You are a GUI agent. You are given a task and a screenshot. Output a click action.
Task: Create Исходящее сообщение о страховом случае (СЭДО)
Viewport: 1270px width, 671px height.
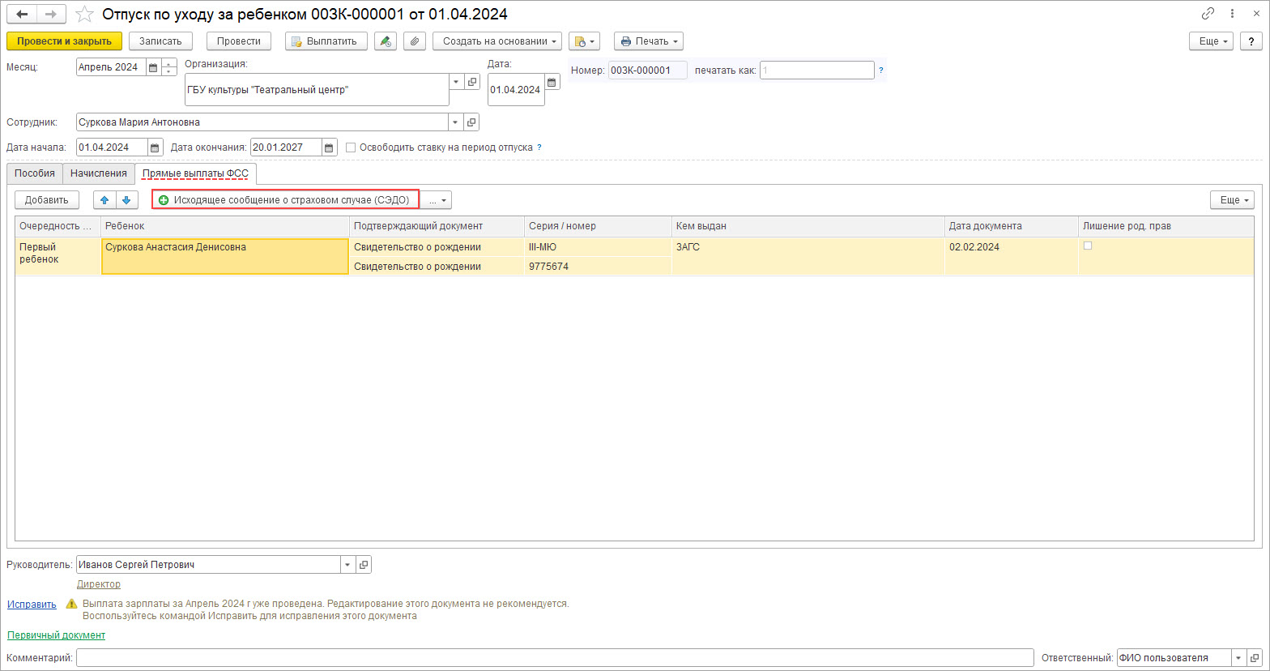tap(285, 200)
